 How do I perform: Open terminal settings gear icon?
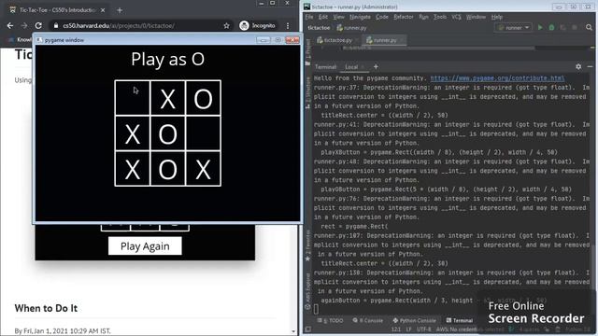(x=578, y=66)
